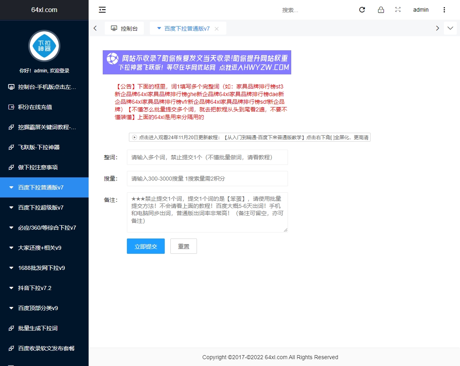The width and height of the screenshot is (460, 366).
Task: Open the 24年11月20日 tutorial video link
Action: coord(250,137)
